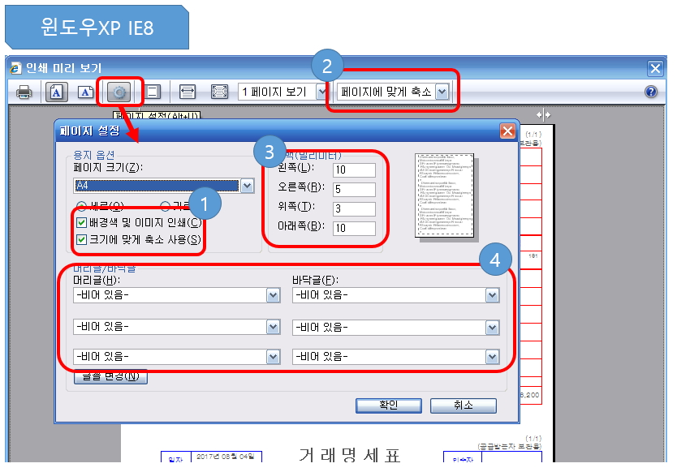The image size is (690, 472).
Task: Click the 인쇄 미리 보기 window title text
Action: (63, 68)
